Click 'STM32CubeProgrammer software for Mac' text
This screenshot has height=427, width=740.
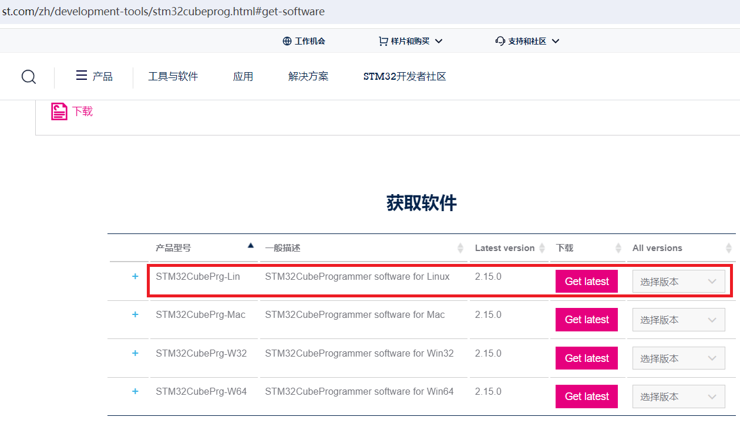point(355,314)
